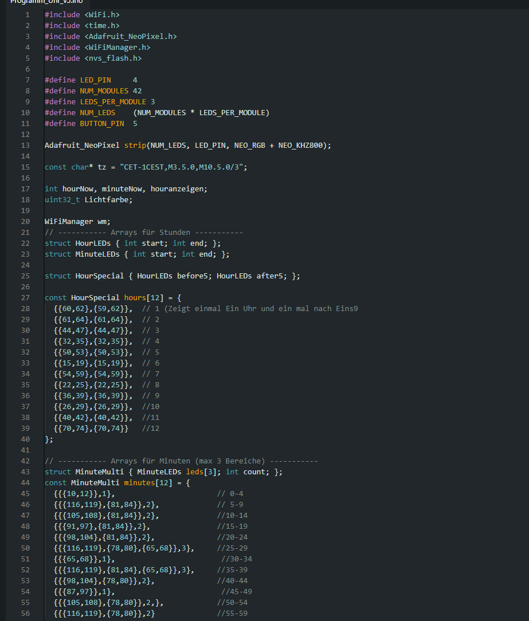Click the struct HourSpecial definition line
This screenshot has height=621, width=529.
(172, 276)
